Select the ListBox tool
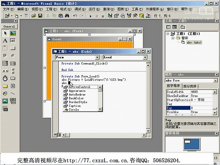The width and height of the screenshot is (220, 165). [x=13, y=63]
